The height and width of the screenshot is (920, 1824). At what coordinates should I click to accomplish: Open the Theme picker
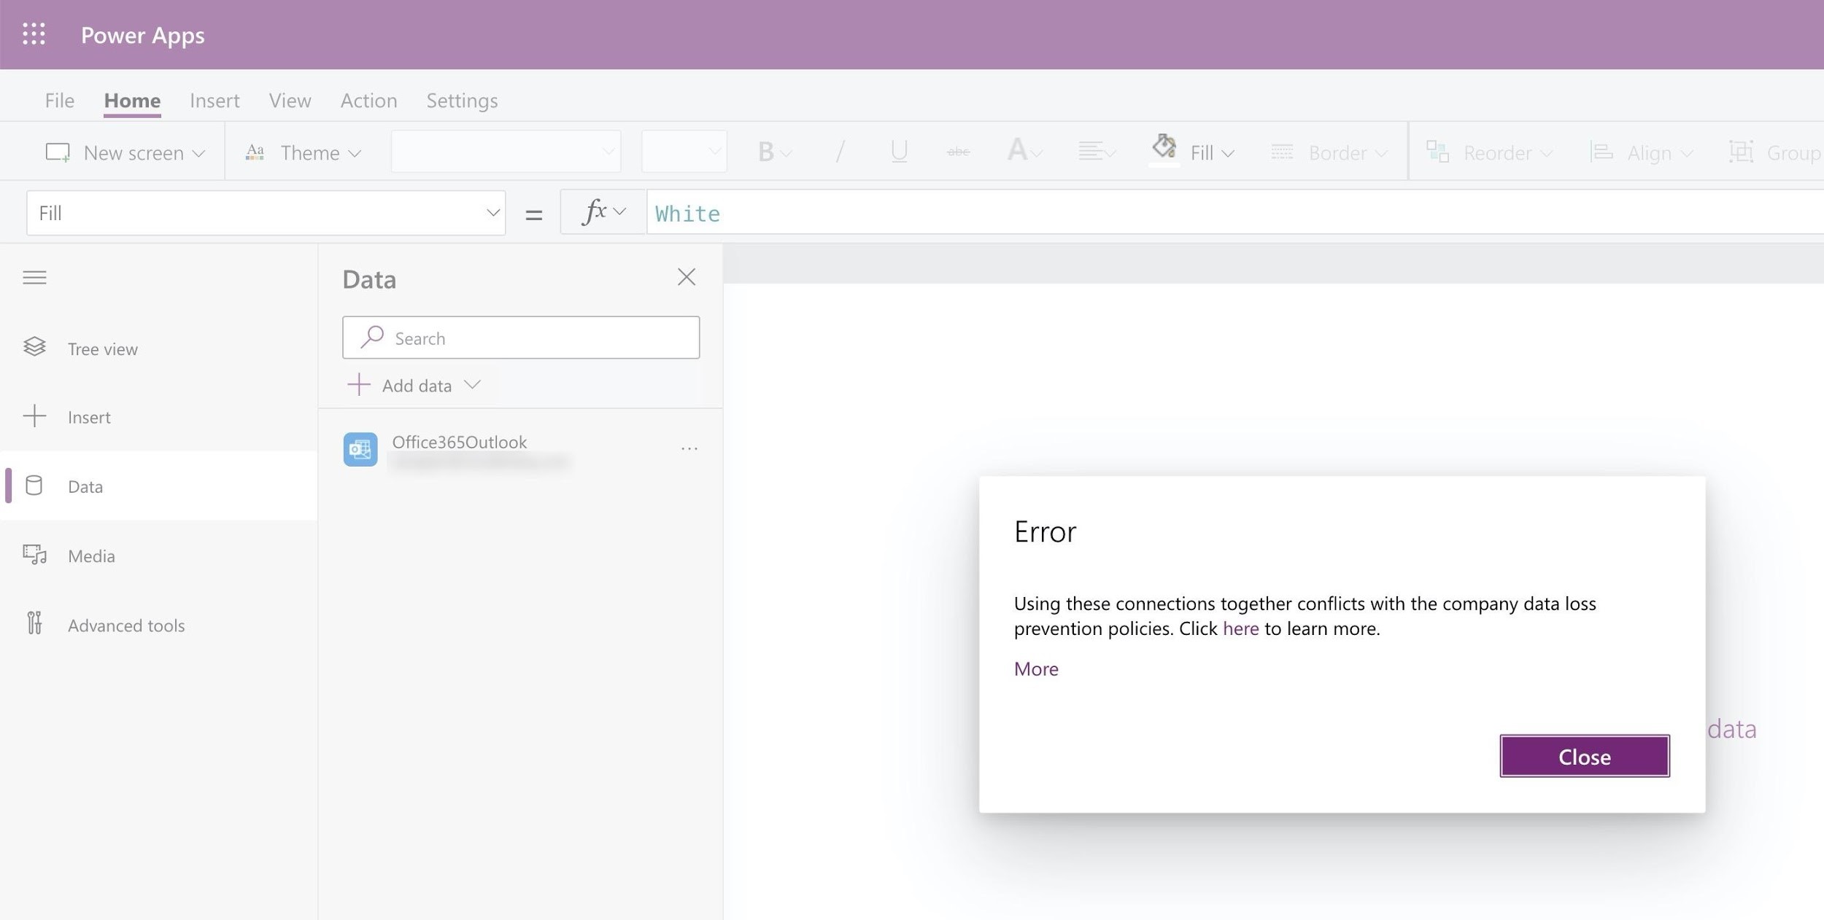click(x=303, y=152)
